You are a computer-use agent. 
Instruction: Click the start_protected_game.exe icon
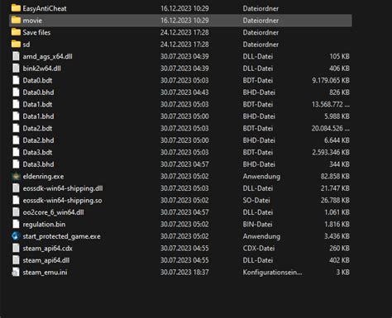coord(16,236)
